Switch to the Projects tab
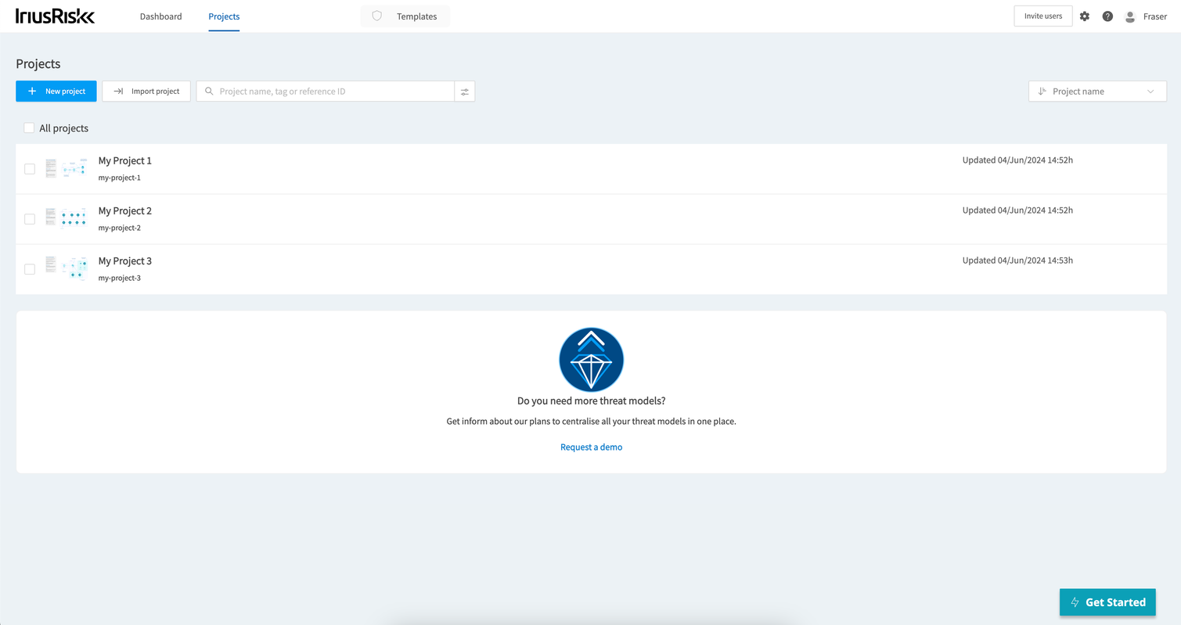Image resolution: width=1181 pixels, height=625 pixels. pyautogui.click(x=224, y=16)
